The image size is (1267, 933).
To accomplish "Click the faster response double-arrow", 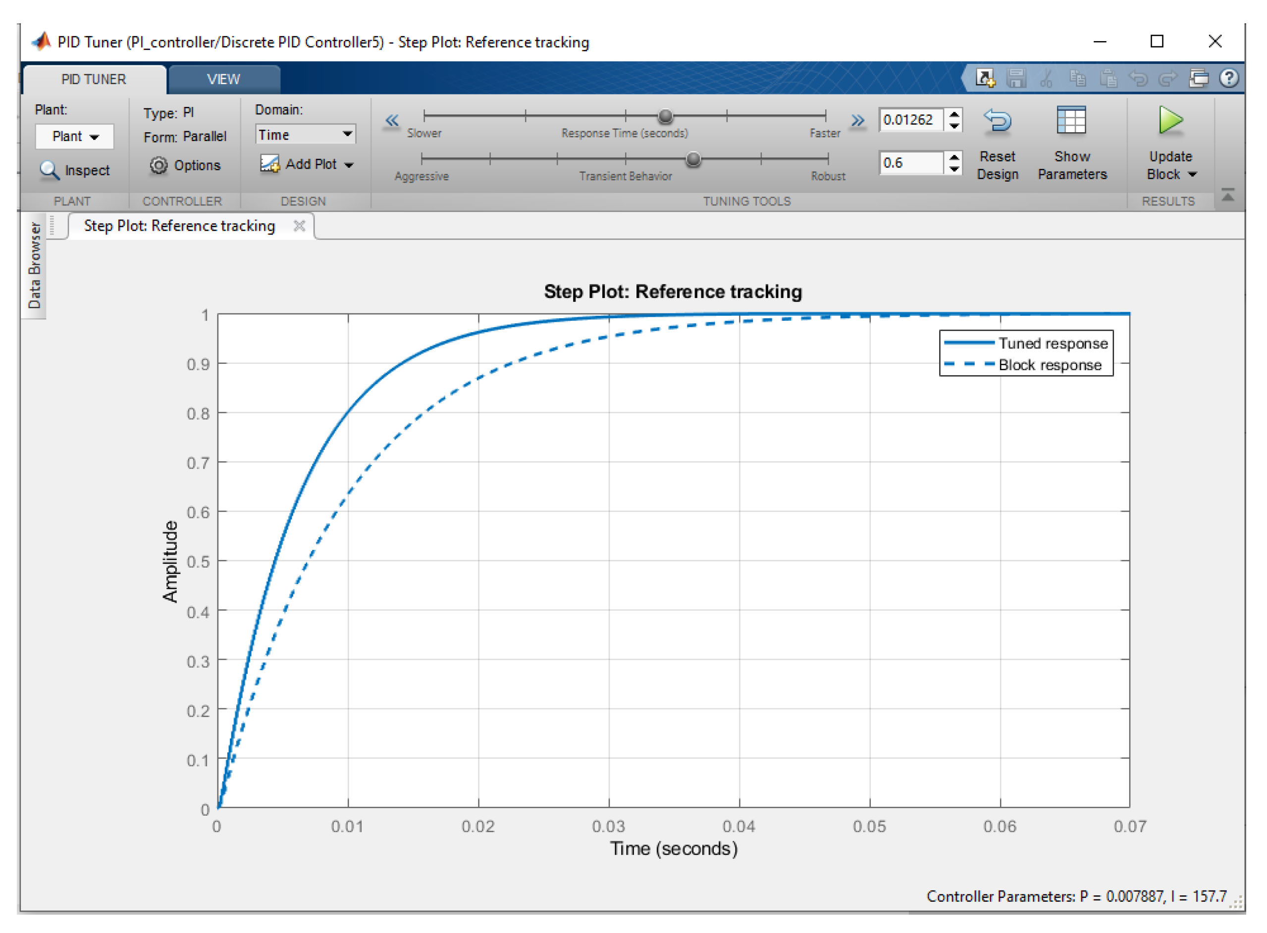I will 857,120.
